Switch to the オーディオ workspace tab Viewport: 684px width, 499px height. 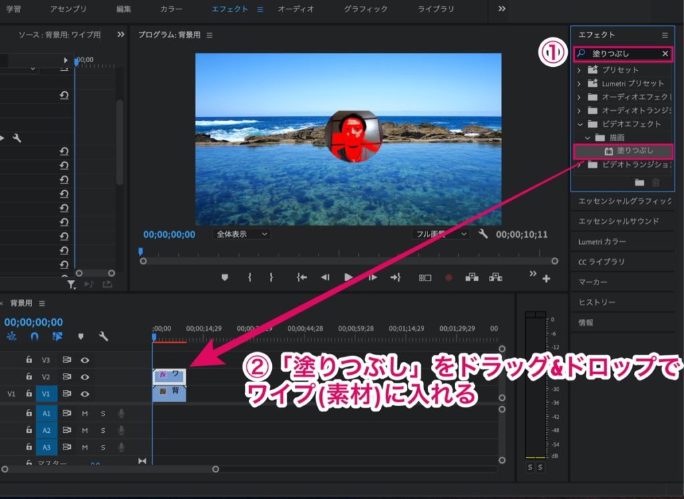pos(296,9)
